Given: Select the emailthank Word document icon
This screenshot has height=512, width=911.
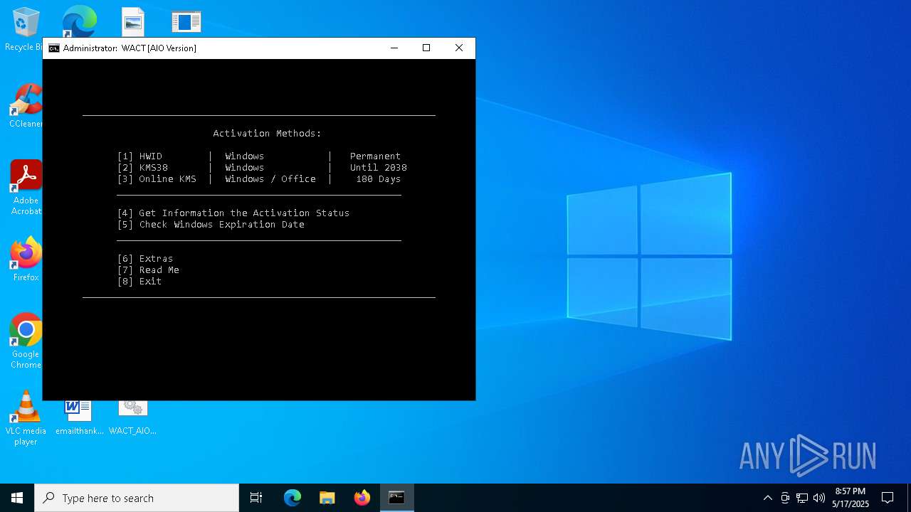Looking at the screenshot, I should coord(79,418).
